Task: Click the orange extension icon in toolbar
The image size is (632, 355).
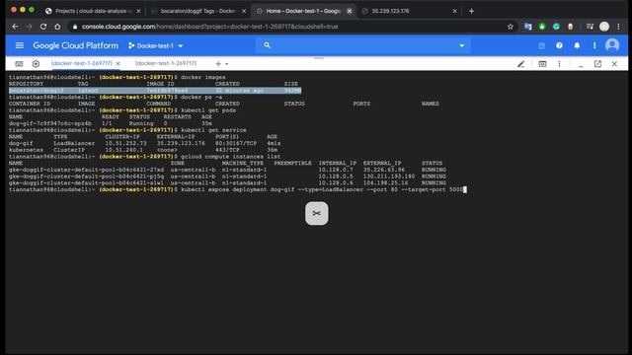Action: pyautogui.click(x=571, y=27)
